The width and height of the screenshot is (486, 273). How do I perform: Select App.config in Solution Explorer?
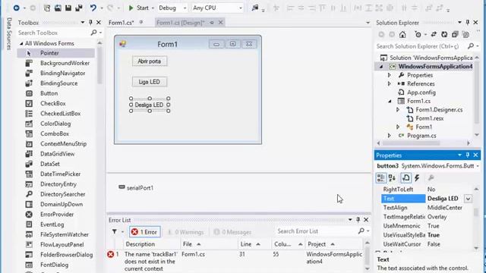(421, 93)
